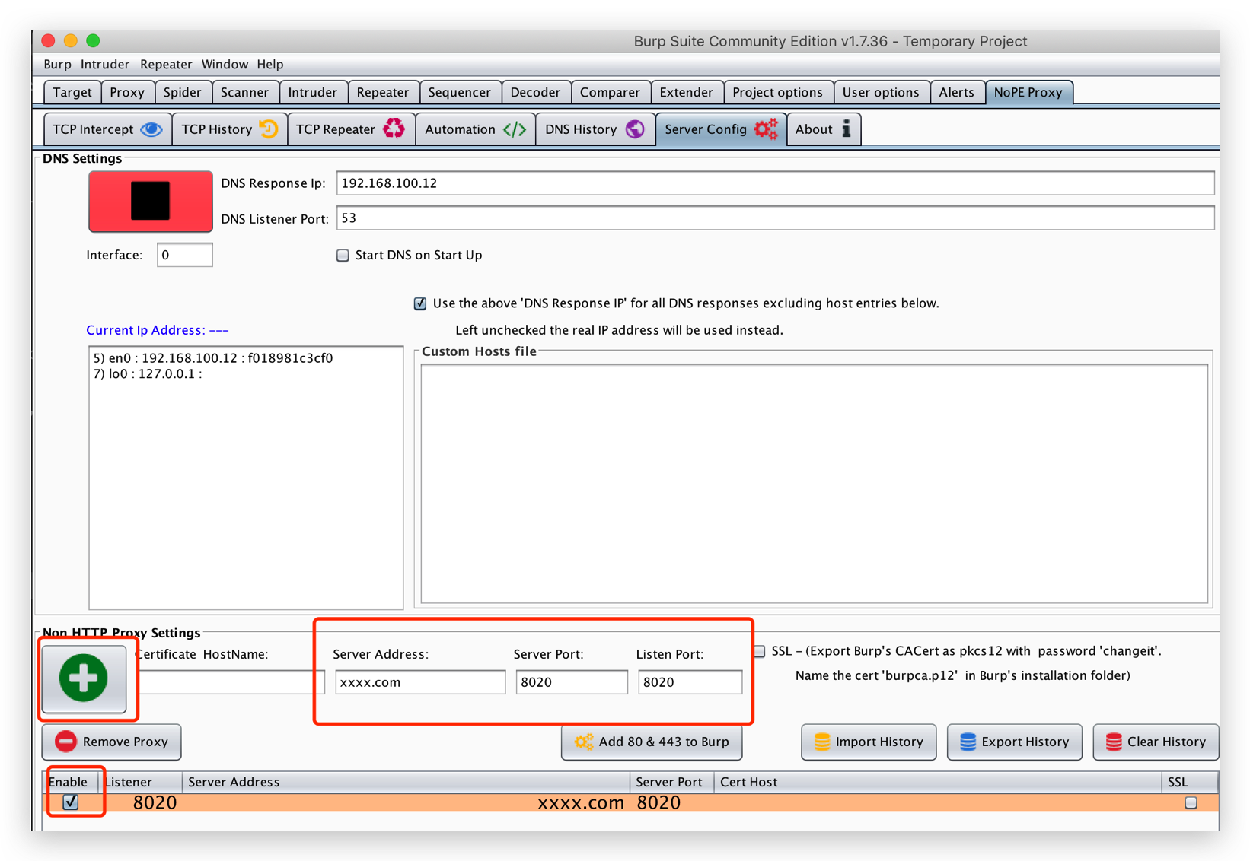Image resolution: width=1250 pixels, height=861 pixels.
Task: Select the xxxx.com server address table cell
Action: 407,803
